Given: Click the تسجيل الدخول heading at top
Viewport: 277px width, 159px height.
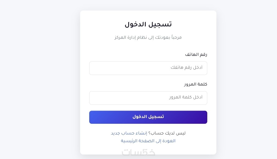Looking at the screenshot, I should pyautogui.click(x=148, y=24).
